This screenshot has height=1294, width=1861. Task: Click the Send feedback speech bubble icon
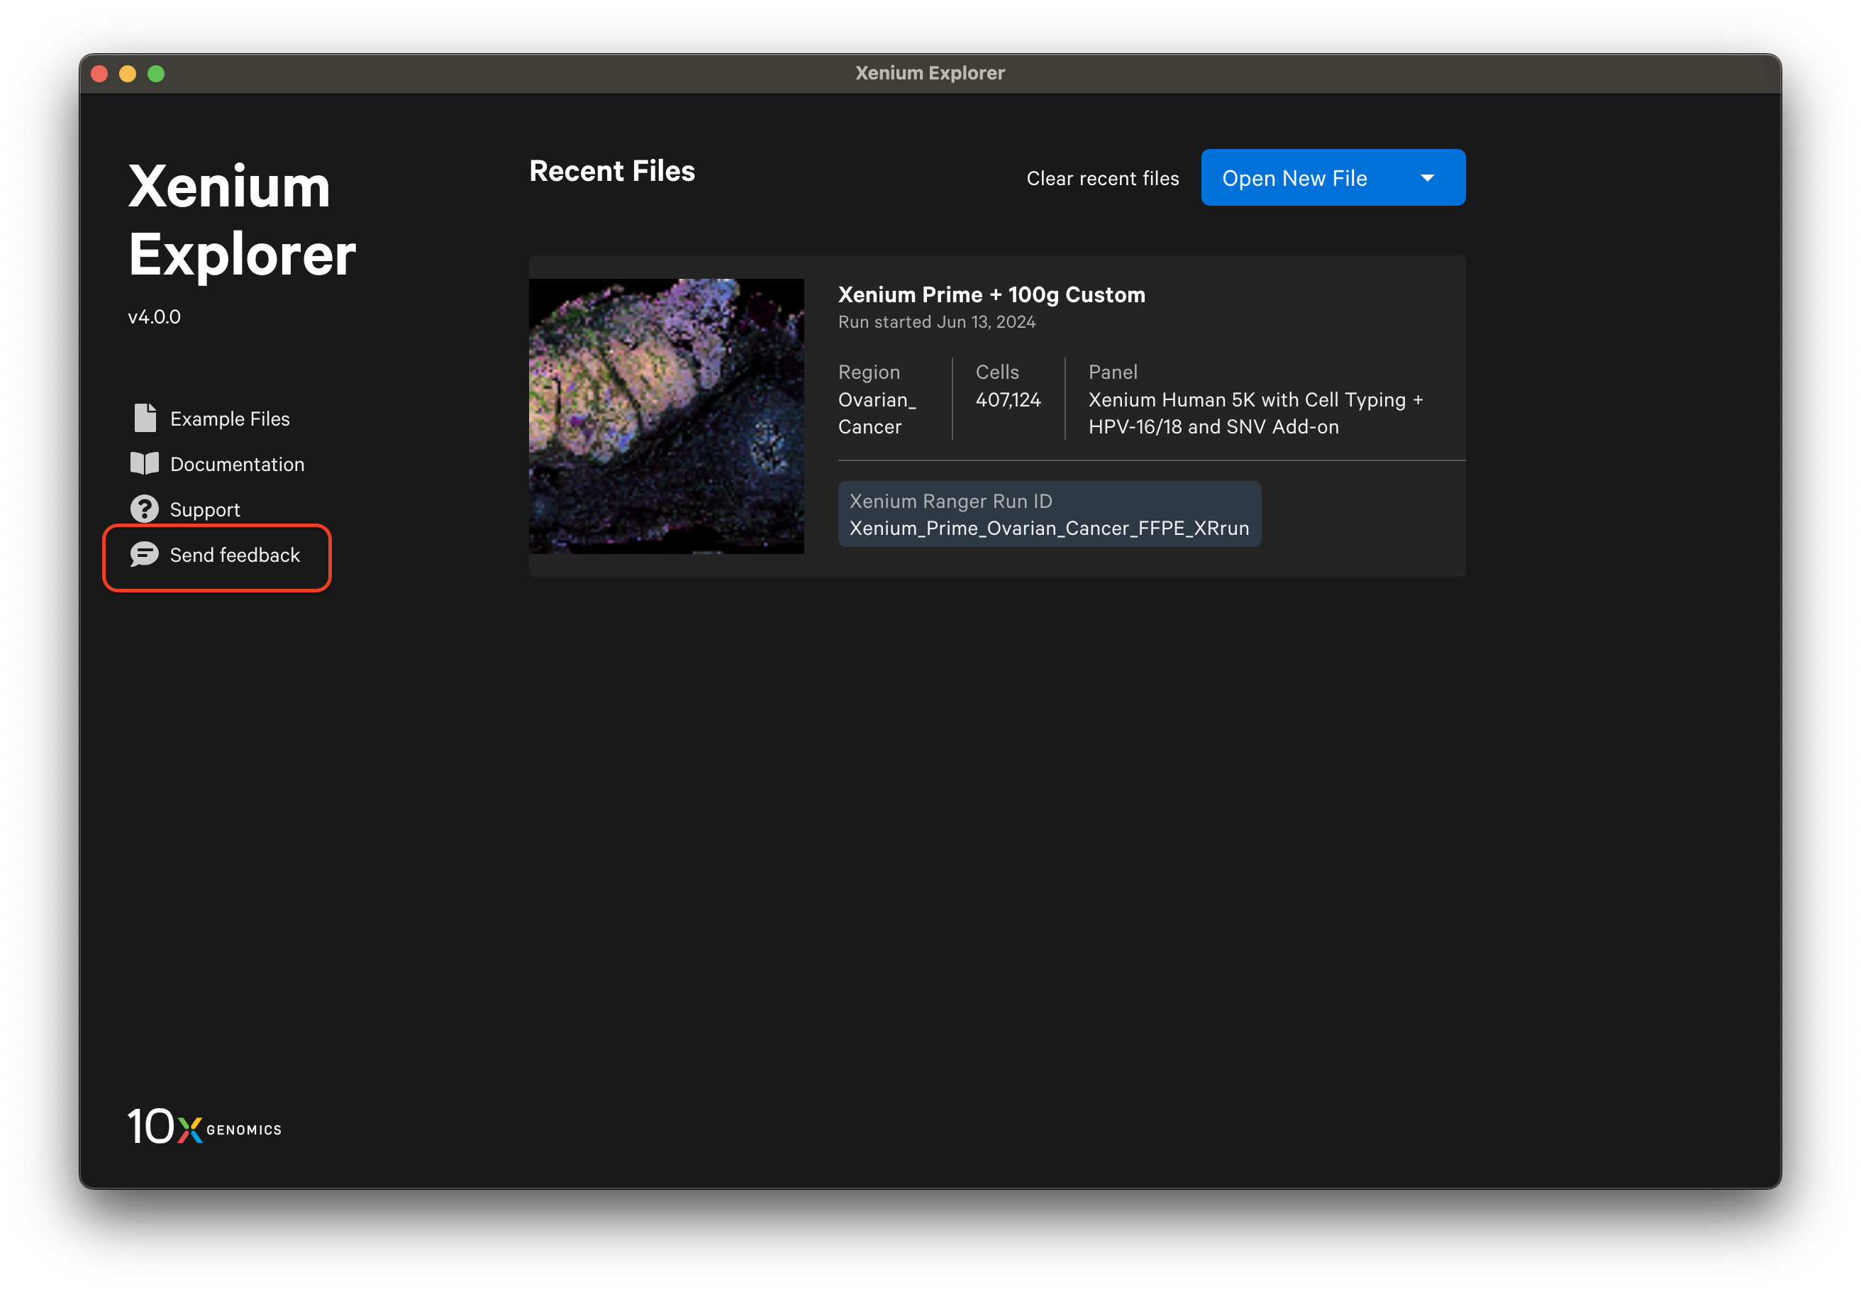click(x=144, y=554)
